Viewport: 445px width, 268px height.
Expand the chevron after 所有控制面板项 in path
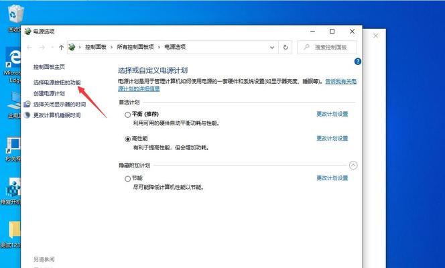(x=160, y=47)
